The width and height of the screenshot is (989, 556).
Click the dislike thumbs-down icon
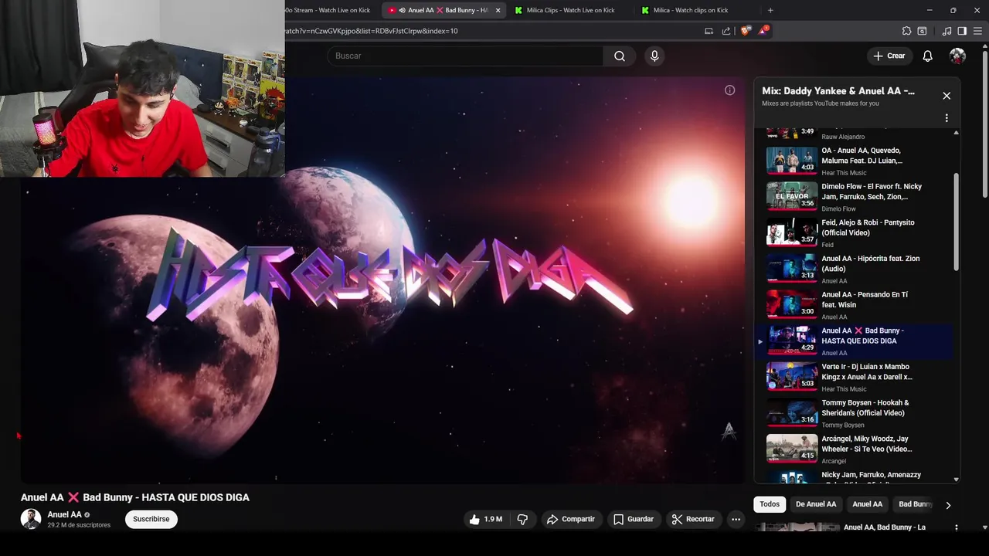point(522,519)
